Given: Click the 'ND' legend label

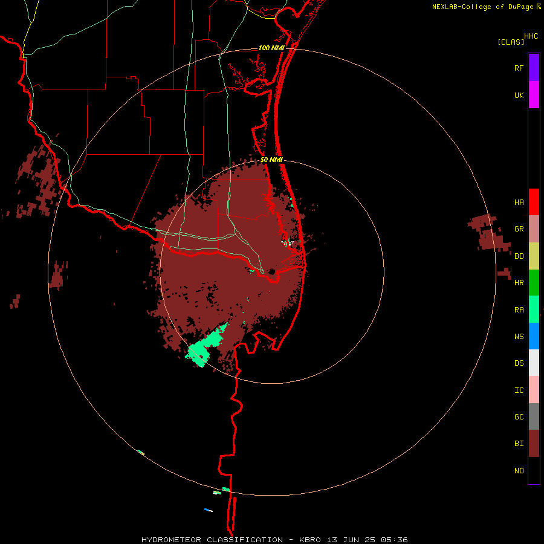Looking at the screenshot, I should [x=519, y=471].
